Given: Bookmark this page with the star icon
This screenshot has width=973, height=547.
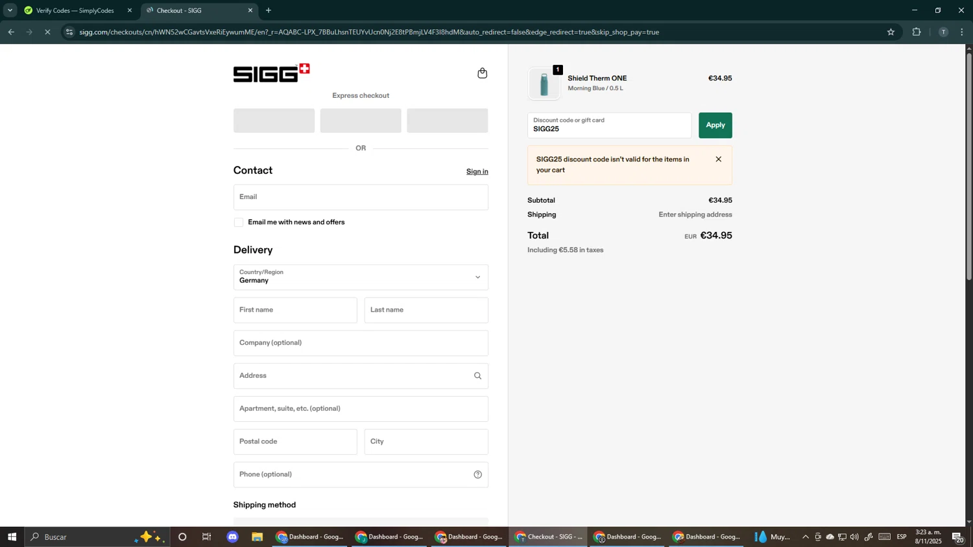Looking at the screenshot, I should click(x=891, y=32).
